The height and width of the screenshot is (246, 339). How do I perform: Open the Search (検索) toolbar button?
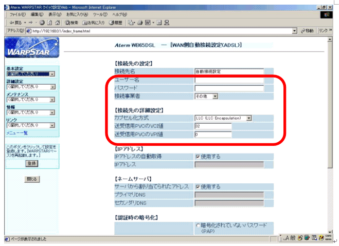pyautogui.click(x=72, y=23)
